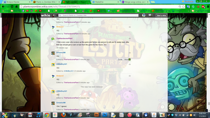This screenshot has width=210, height=118.
Task: Open the user avatar account menu
Action: pos(144,15)
